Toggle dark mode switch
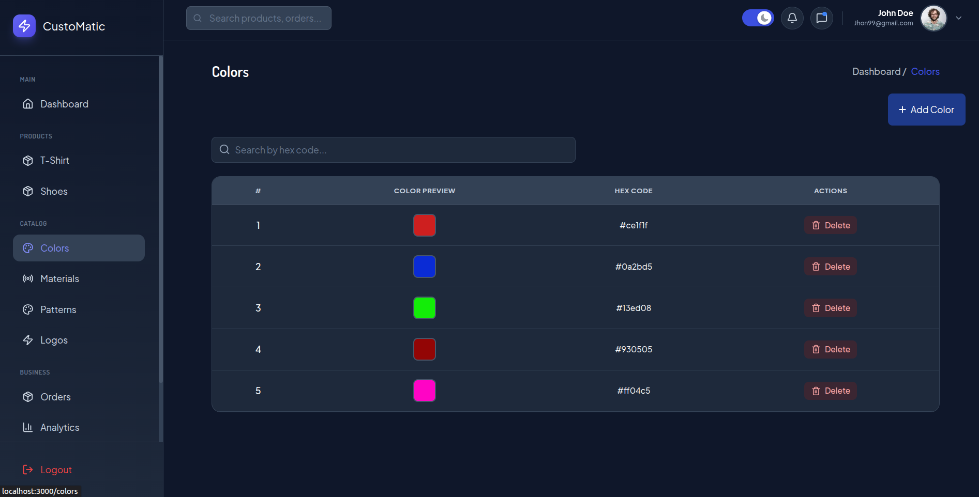979x497 pixels. tap(758, 18)
